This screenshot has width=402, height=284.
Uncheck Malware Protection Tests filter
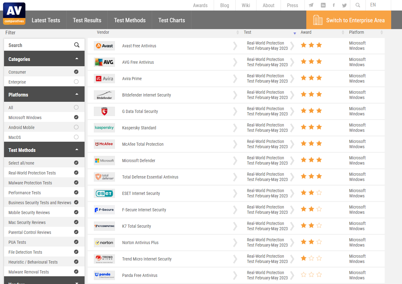[x=76, y=183]
